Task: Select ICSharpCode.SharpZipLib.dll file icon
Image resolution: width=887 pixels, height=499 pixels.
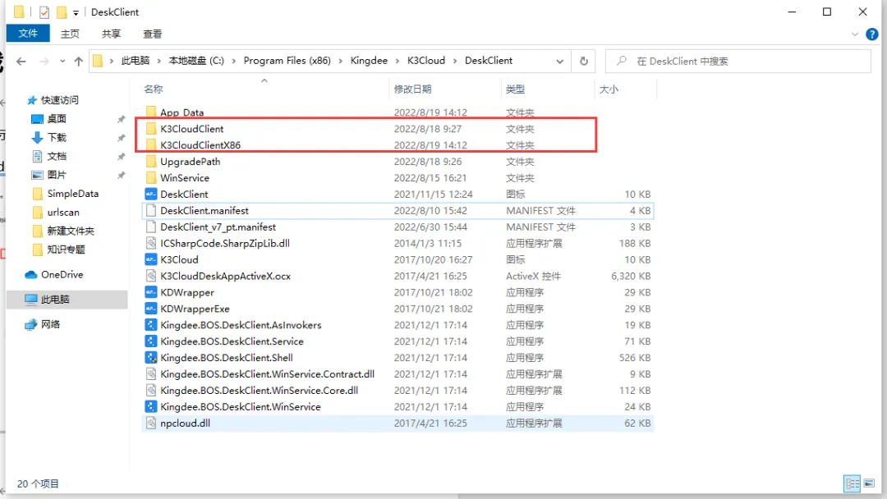Action: [x=150, y=243]
